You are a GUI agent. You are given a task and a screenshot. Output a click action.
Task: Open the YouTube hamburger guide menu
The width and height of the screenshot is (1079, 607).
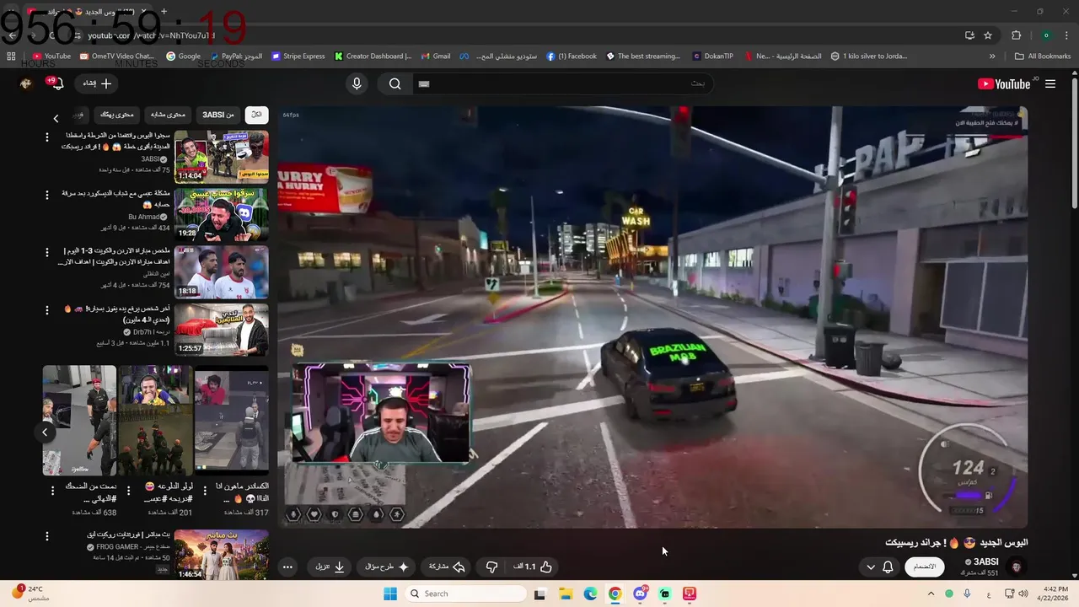click(x=1050, y=83)
